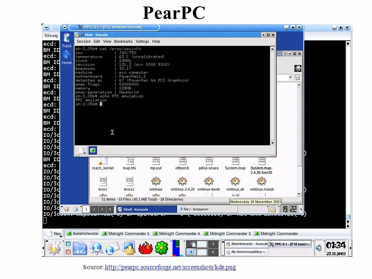Click Konsole terminal scrollbar down arrow
Image resolution: width=372 pixels, height=279 pixels.
tap(272, 143)
